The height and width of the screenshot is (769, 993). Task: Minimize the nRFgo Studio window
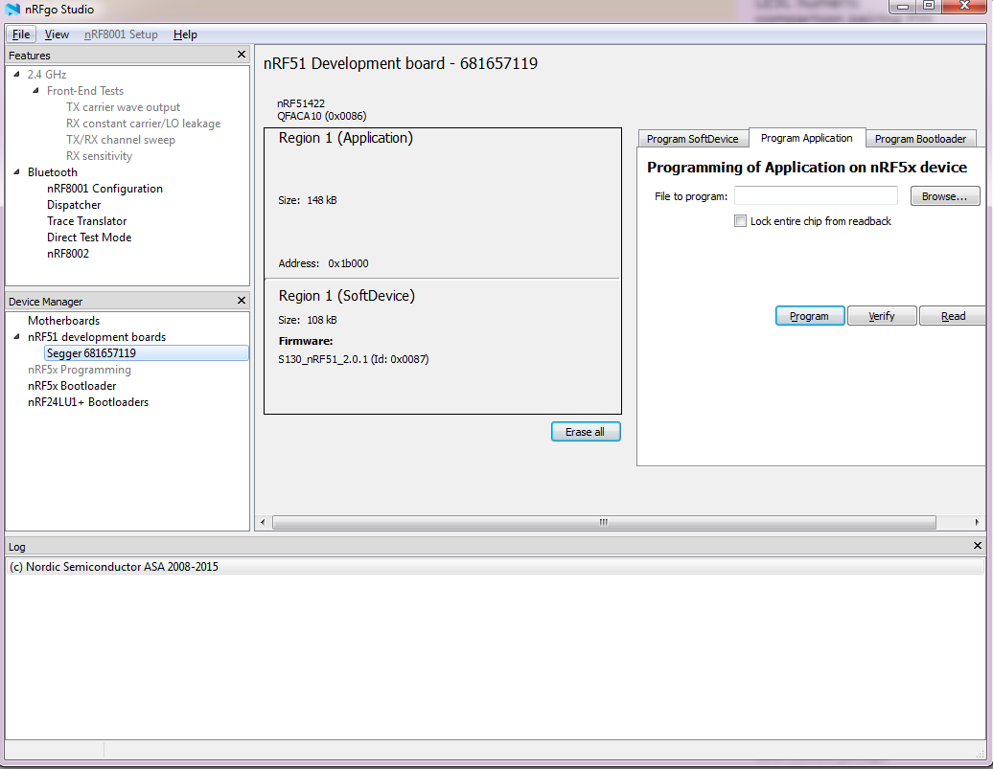pyautogui.click(x=903, y=7)
